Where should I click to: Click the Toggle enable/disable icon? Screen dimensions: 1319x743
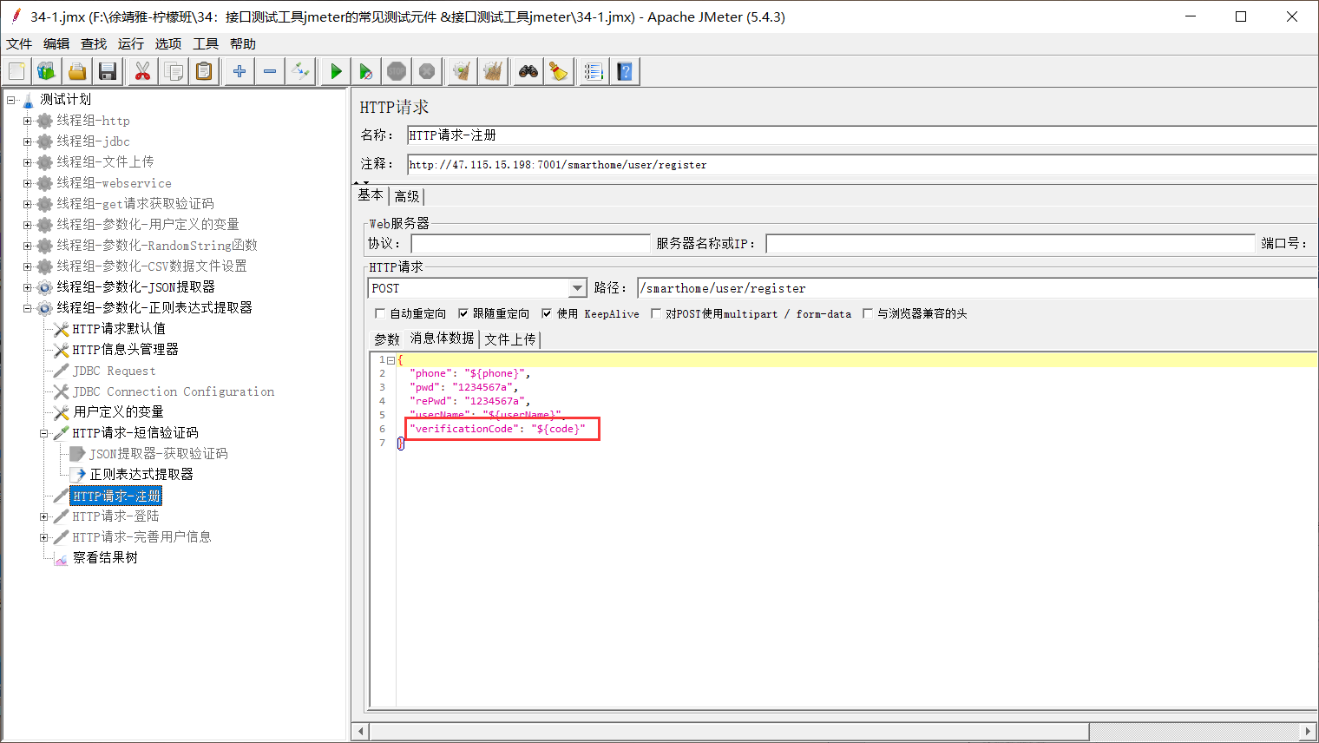(x=300, y=71)
